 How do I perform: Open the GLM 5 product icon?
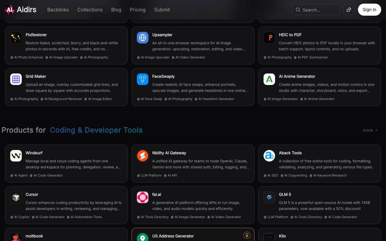[x=269, y=197]
